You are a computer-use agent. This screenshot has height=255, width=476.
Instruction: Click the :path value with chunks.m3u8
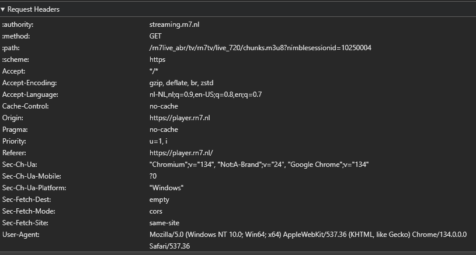260,48
